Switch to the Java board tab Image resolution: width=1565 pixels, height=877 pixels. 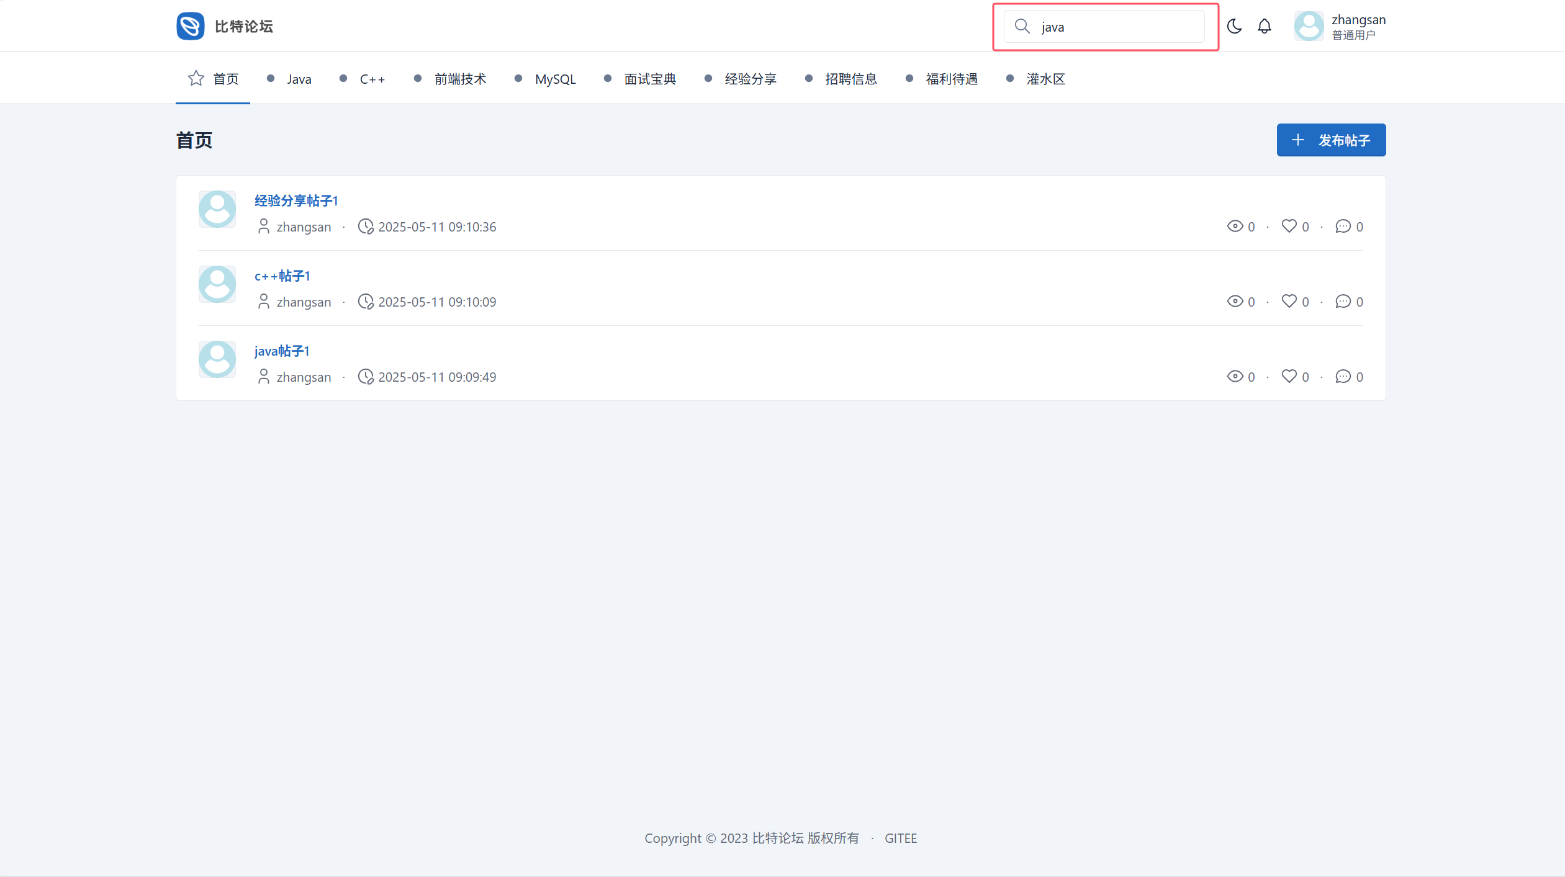pos(299,79)
